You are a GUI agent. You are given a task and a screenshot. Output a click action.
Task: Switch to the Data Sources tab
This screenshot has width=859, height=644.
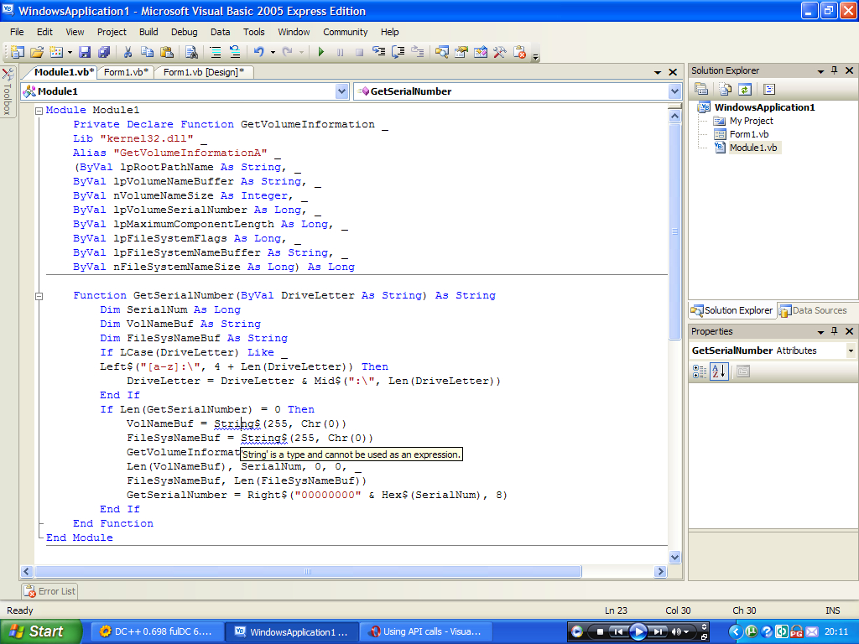(x=814, y=310)
